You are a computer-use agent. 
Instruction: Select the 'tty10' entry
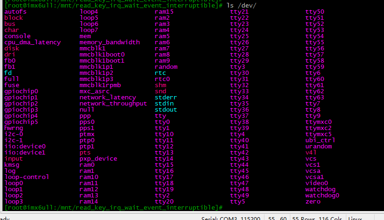point(164,134)
